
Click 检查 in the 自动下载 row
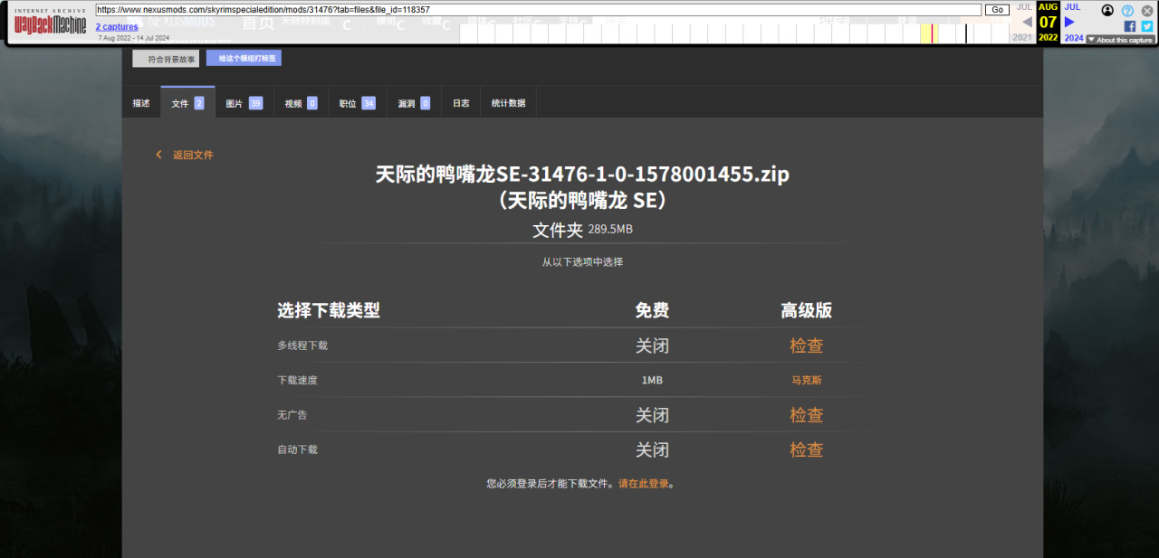pyautogui.click(x=807, y=449)
